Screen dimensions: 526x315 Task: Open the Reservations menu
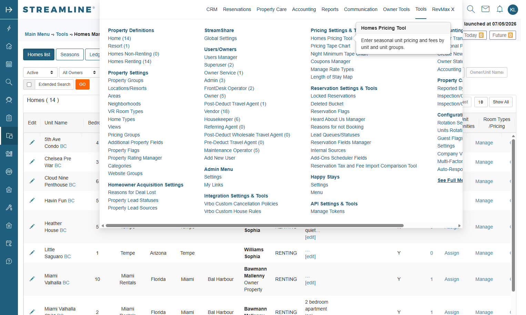tap(237, 9)
